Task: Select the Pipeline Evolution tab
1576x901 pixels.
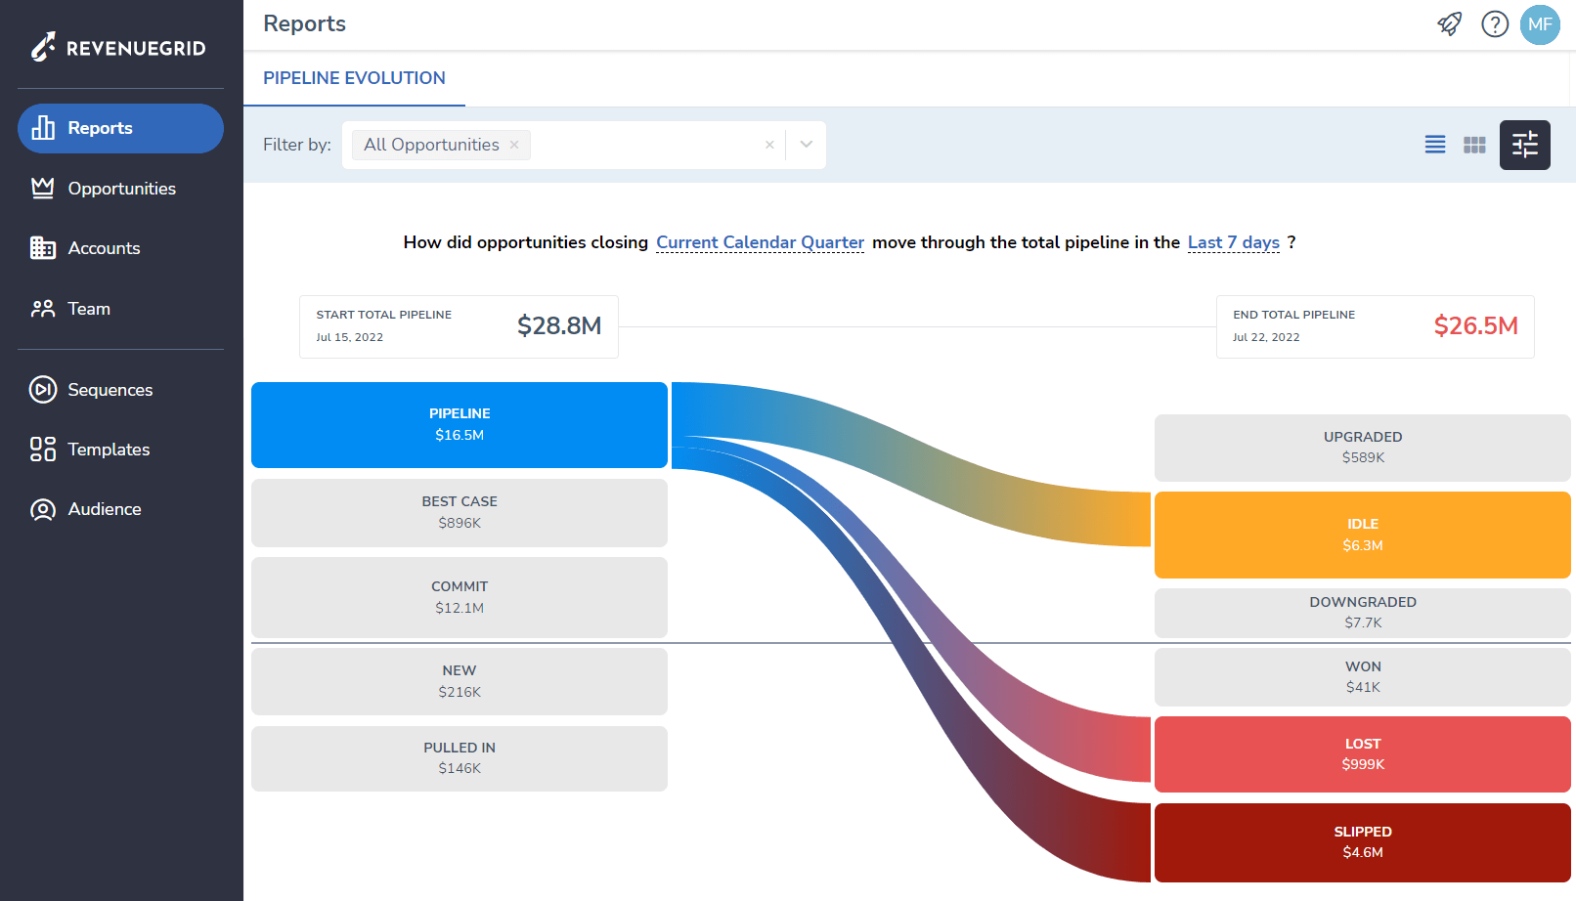Action: [x=354, y=78]
